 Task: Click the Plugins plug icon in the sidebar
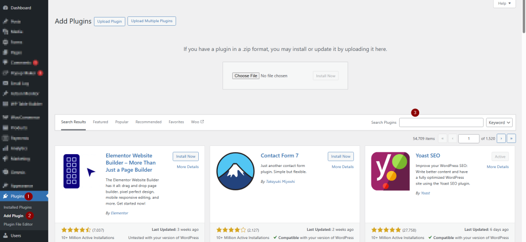coord(5,196)
